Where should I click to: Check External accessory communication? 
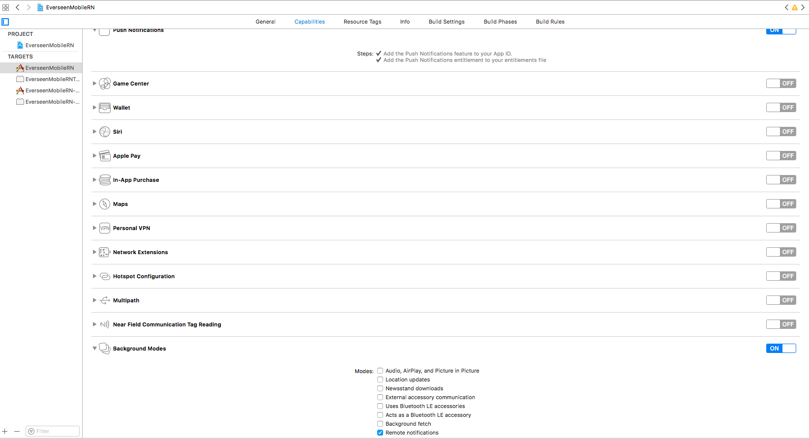point(380,397)
